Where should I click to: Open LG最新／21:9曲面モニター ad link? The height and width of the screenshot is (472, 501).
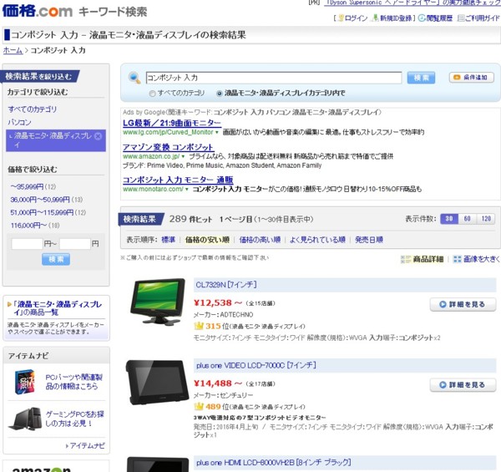coord(172,123)
